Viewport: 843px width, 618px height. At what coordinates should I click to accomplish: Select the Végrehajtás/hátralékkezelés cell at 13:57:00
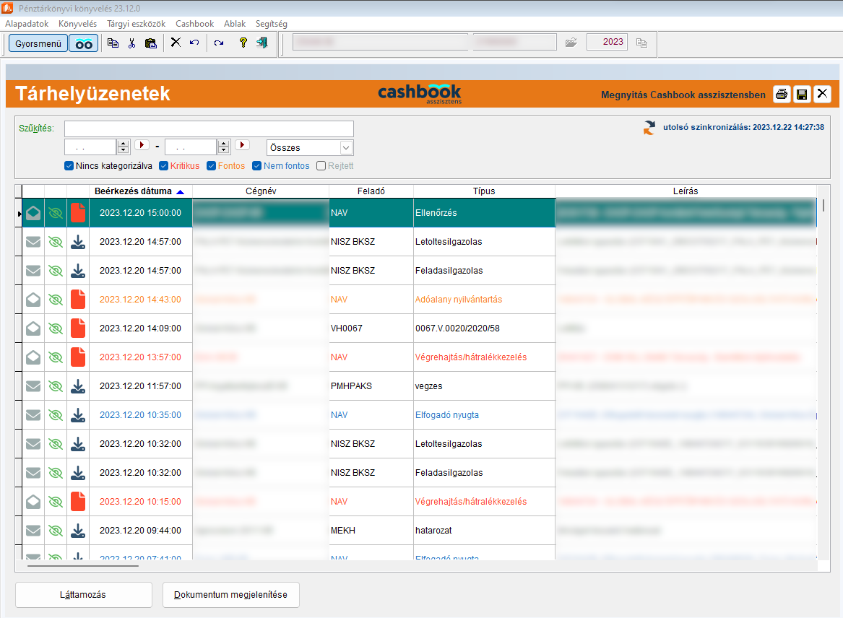[484, 357]
